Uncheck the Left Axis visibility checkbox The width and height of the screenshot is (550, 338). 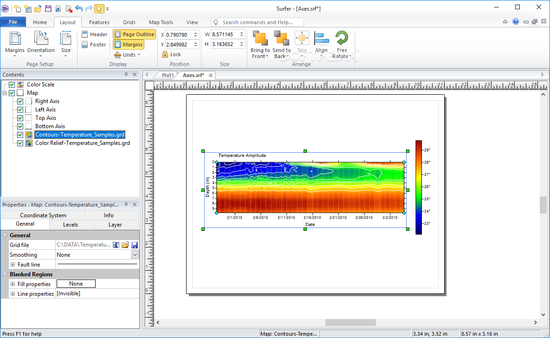[x=20, y=110]
